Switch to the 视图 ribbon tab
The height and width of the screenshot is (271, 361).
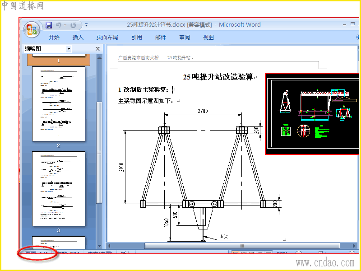coord(208,37)
